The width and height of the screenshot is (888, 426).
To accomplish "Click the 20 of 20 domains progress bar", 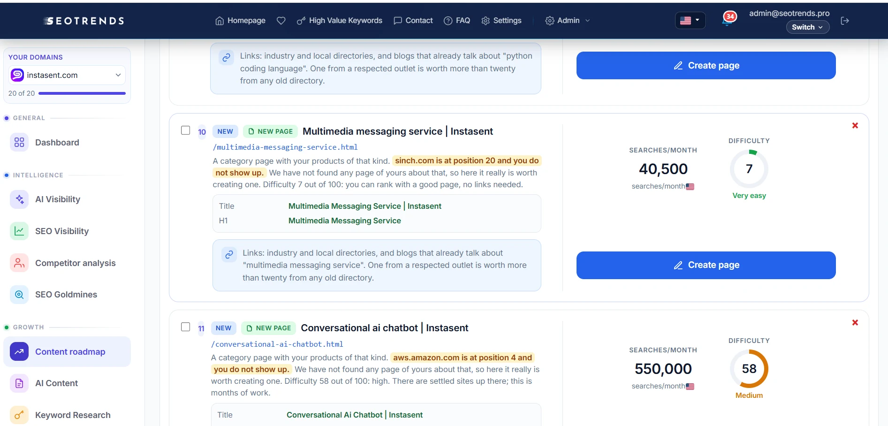I will click(x=82, y=93).
